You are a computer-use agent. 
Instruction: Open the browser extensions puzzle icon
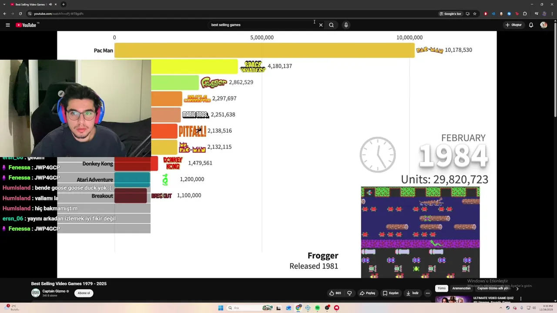525,13
